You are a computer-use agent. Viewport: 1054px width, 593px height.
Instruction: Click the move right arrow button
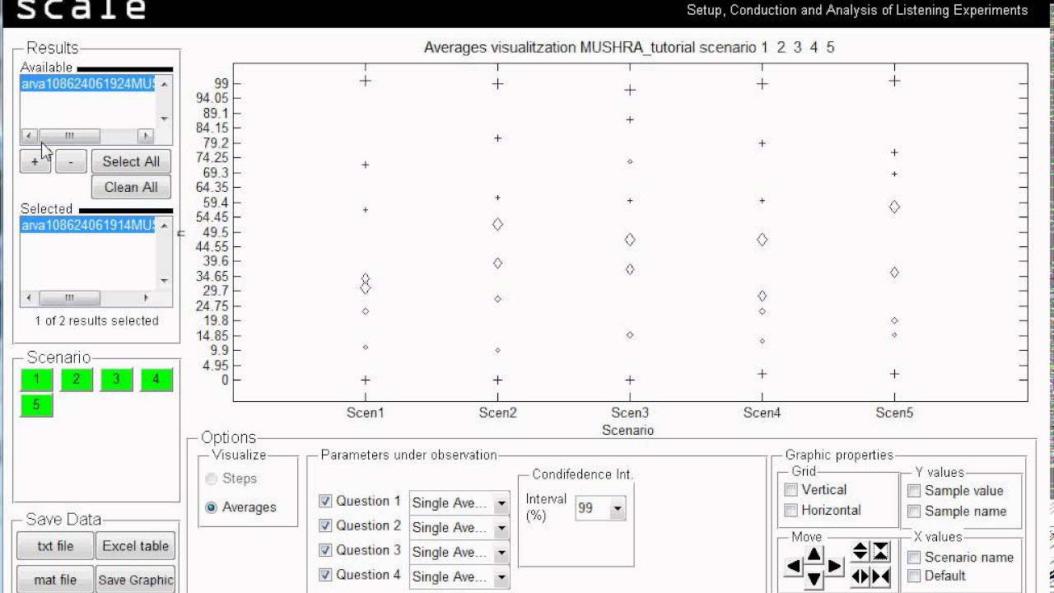pyautogui.click(x=834, y=567)
